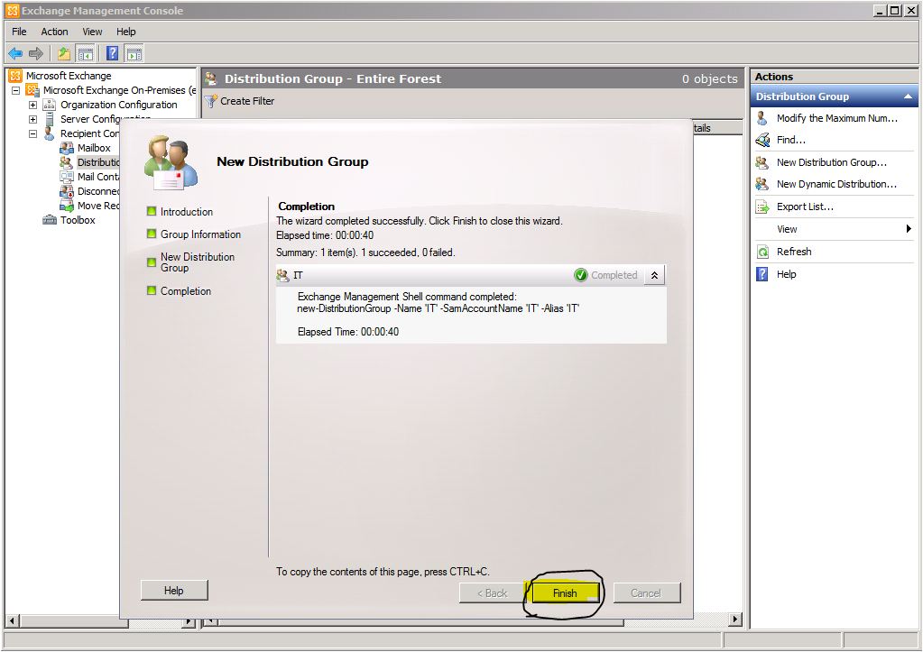Open the View submenu arrow in Actions

(909, 229)
